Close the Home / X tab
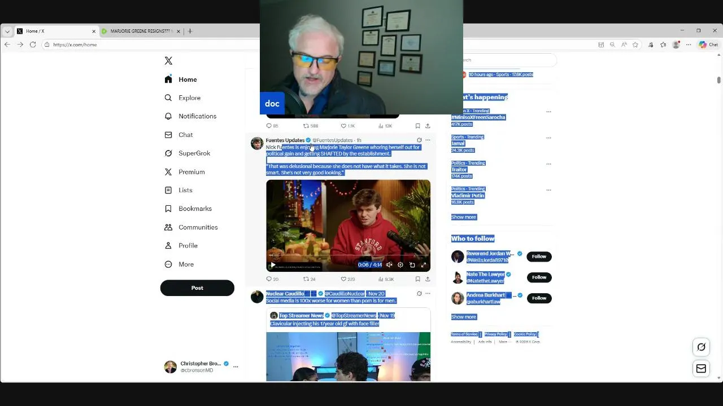Image resolution: width=723 pixels, height=406 pixels. [94, 31]
